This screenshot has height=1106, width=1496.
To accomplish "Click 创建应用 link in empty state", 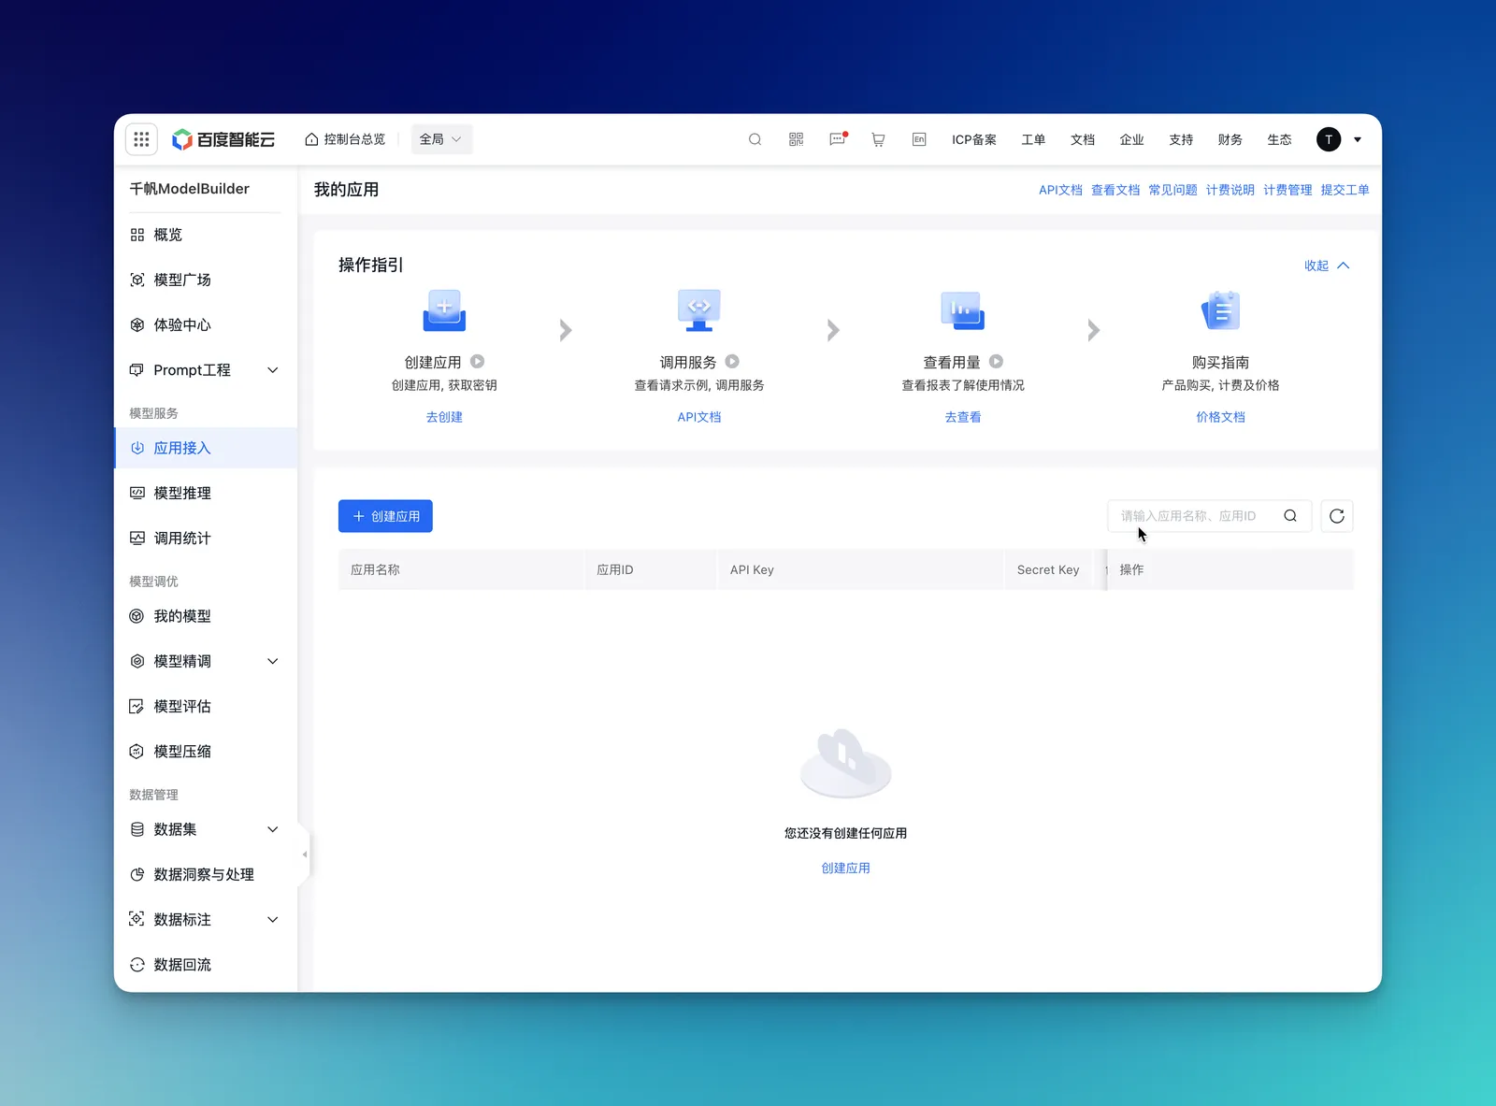I will [845, 868].
